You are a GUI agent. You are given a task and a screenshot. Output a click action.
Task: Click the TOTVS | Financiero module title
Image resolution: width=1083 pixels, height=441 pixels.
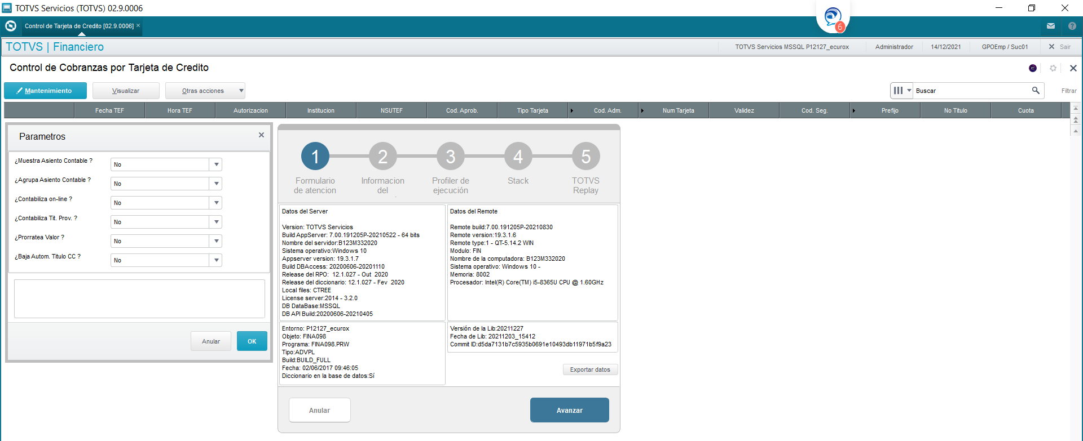55,47
